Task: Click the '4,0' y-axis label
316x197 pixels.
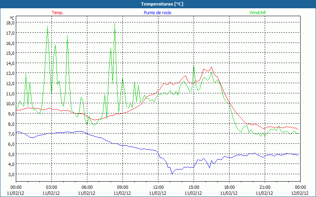Action: [11, 164]
